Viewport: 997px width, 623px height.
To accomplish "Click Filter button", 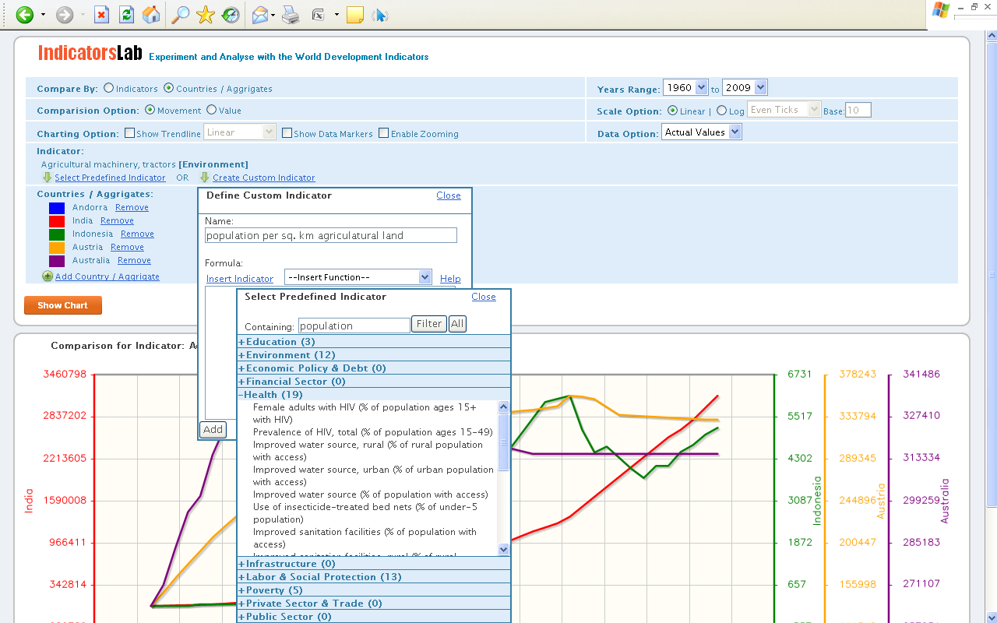I will (x=429, y=324).
